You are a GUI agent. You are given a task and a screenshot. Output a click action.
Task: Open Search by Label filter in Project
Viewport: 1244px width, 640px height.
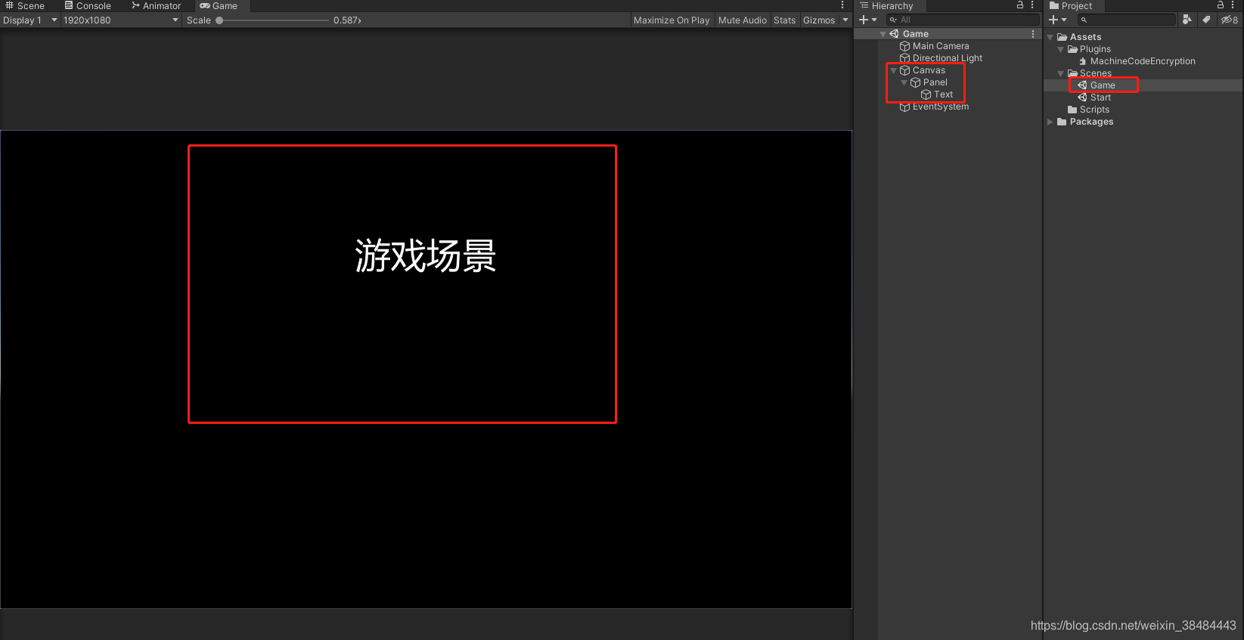tap(1206, 20)
